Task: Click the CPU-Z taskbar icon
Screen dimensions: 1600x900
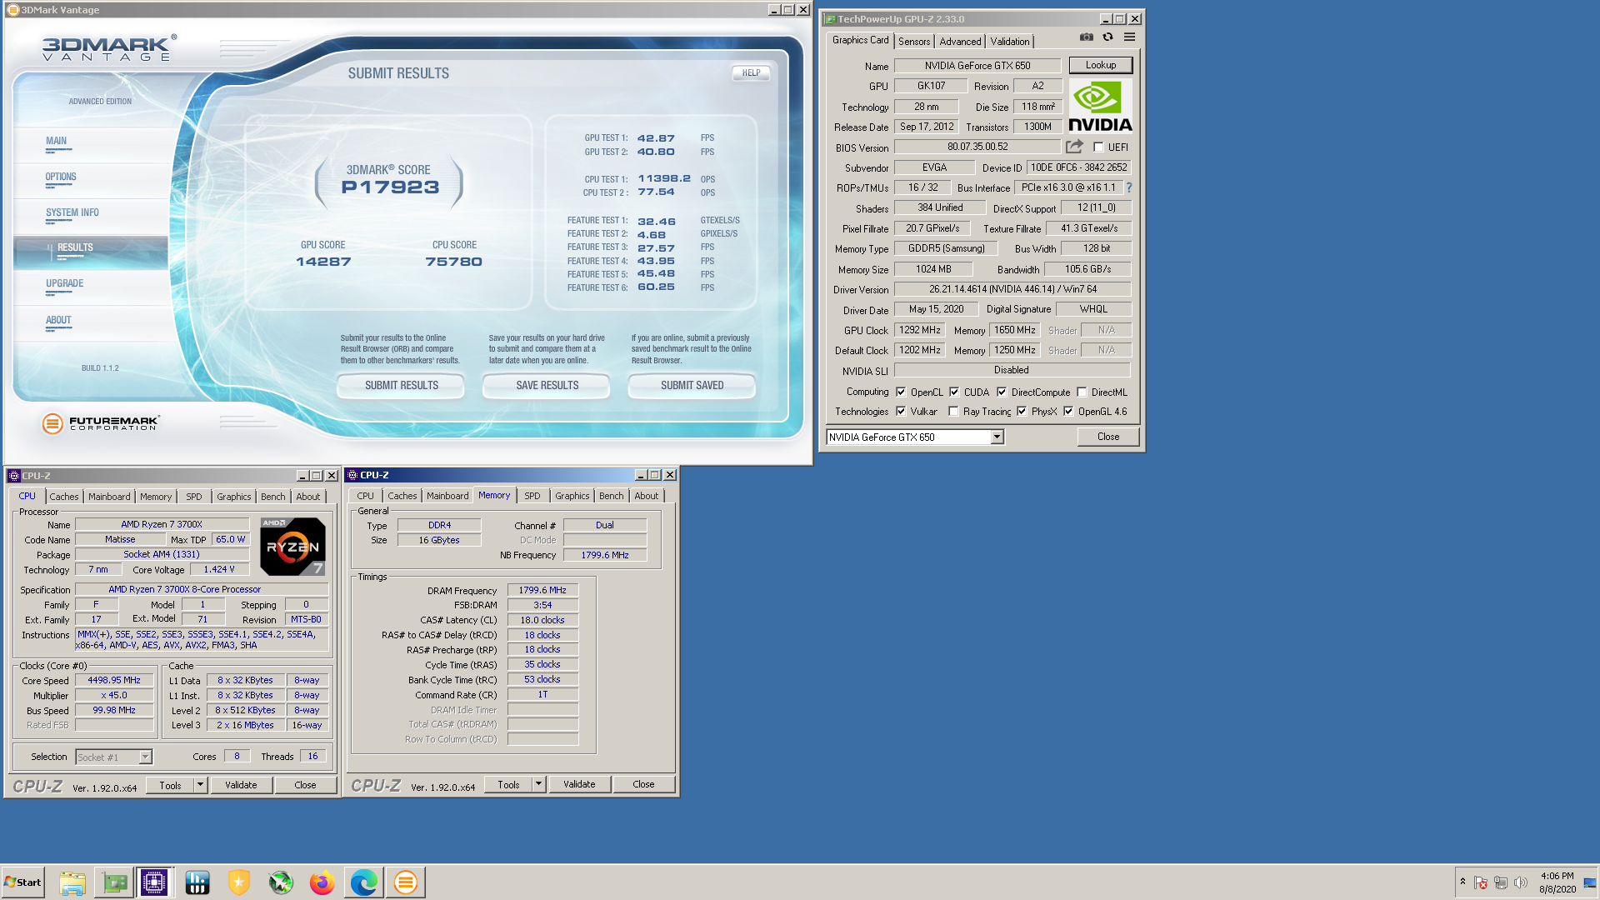Action: [154, 882]
